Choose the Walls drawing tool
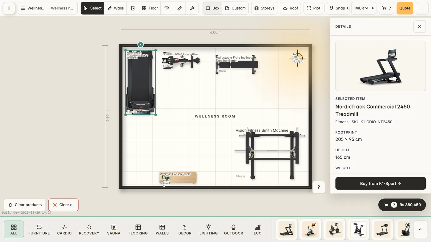Screen dimensions: 431x242 115,8
